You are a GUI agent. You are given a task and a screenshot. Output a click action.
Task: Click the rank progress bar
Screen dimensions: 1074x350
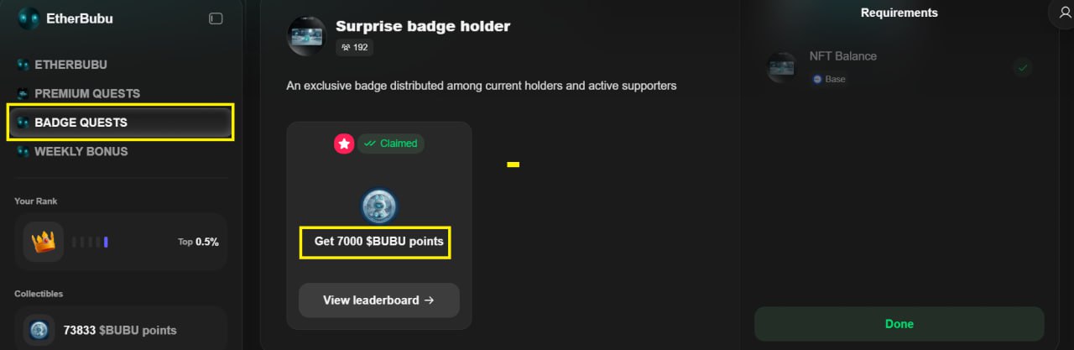pyautogui.click(x=91, y=243)
